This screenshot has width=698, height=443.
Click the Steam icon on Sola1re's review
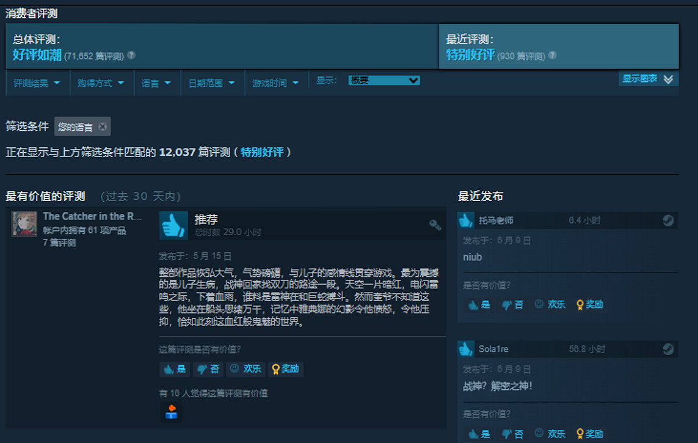click(x=668, y=349)
